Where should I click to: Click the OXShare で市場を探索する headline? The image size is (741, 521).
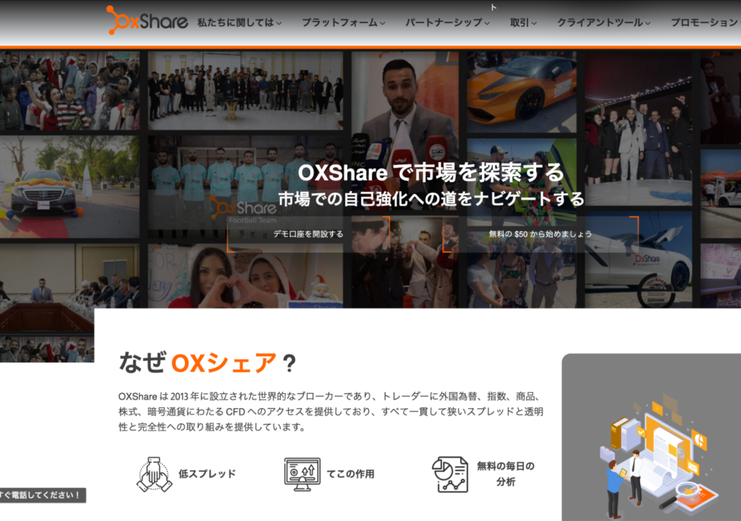tap(431, 172)
